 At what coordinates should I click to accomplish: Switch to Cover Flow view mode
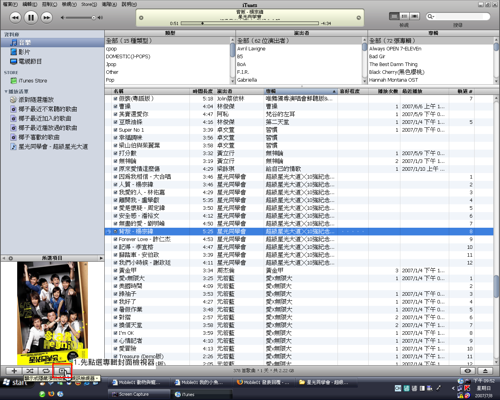click(415, 16)
